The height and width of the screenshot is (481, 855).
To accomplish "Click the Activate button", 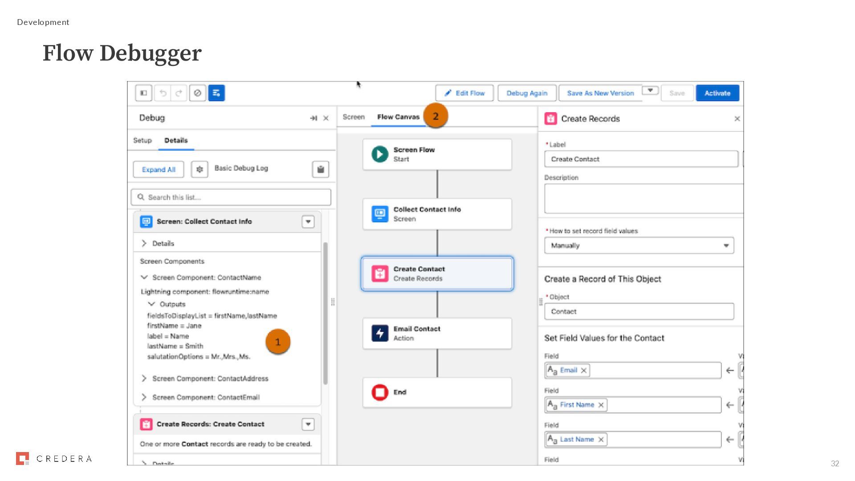I will [717, 93].
